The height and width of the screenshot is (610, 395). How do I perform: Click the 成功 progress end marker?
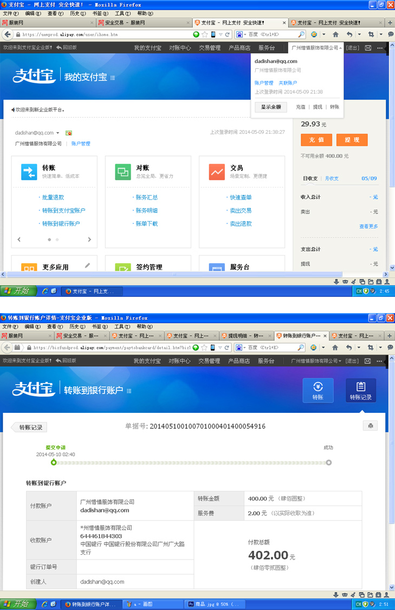click(x=329, y=463)
